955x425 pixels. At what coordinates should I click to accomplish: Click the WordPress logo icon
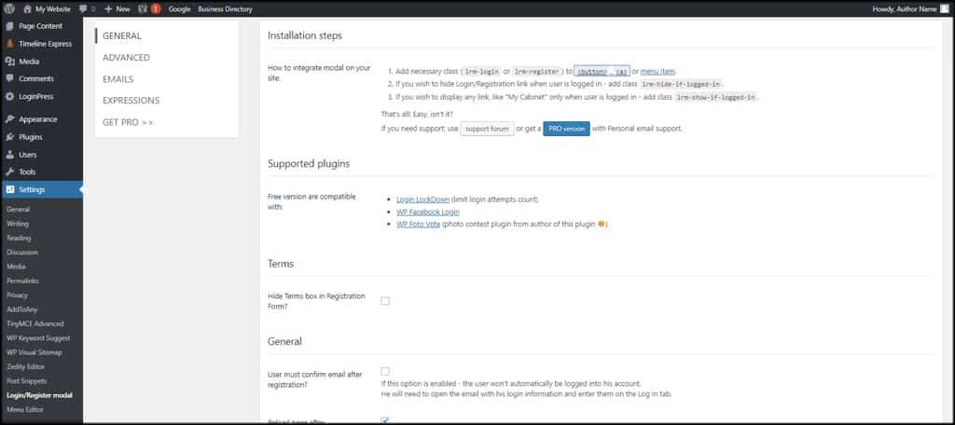10,7
